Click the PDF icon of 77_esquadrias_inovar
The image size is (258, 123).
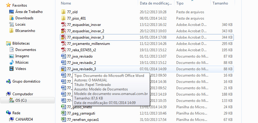point(63,25)
